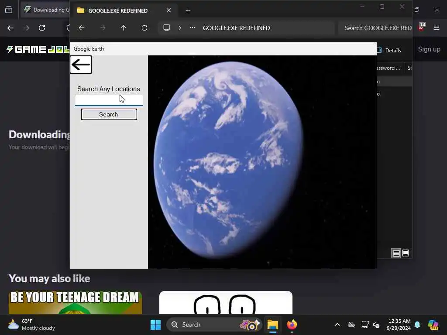
Task: Open Firefox recent browsing view icon
Action: click(x=9, y=10)
